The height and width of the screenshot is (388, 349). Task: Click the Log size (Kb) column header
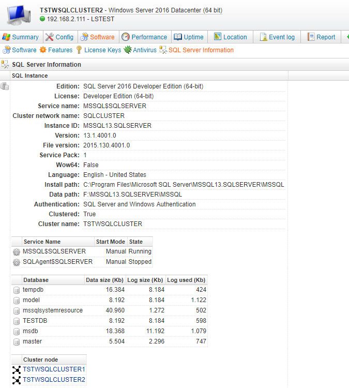(x=145, y=280)
